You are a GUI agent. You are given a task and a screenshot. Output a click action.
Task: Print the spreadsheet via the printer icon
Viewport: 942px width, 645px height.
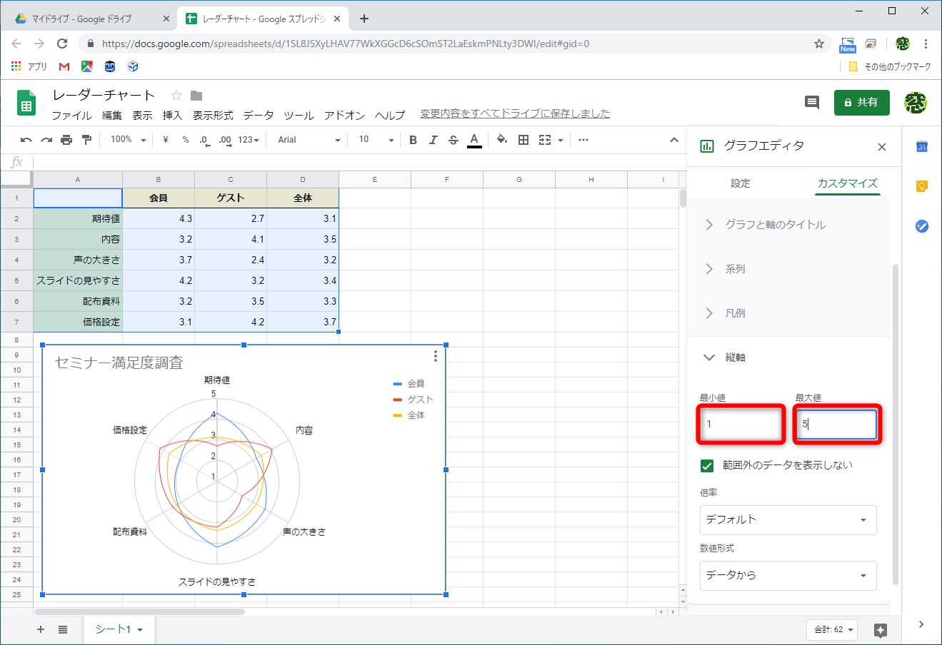66,140
